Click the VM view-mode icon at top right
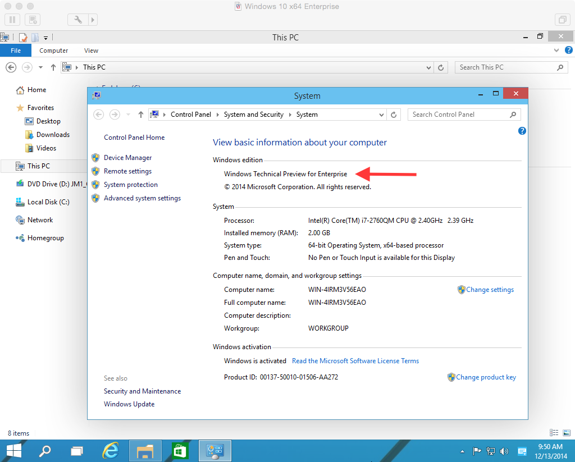This screenshot has width=575, height=462. [x=562, y=20]
